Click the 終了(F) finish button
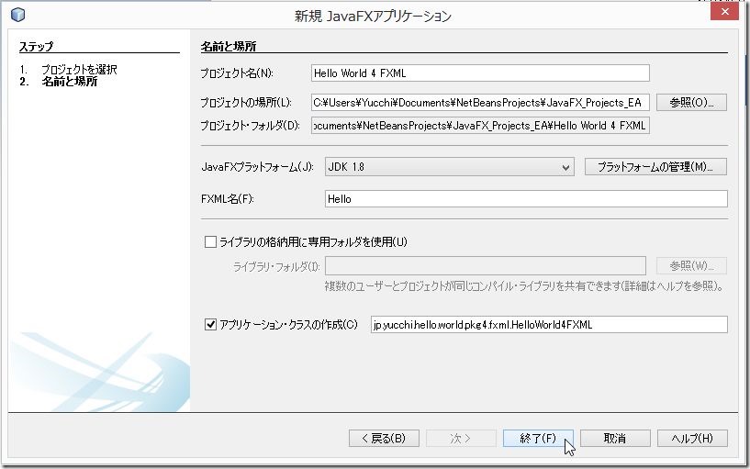Screen dimensions: 750x469 click(x=538, y=438)
